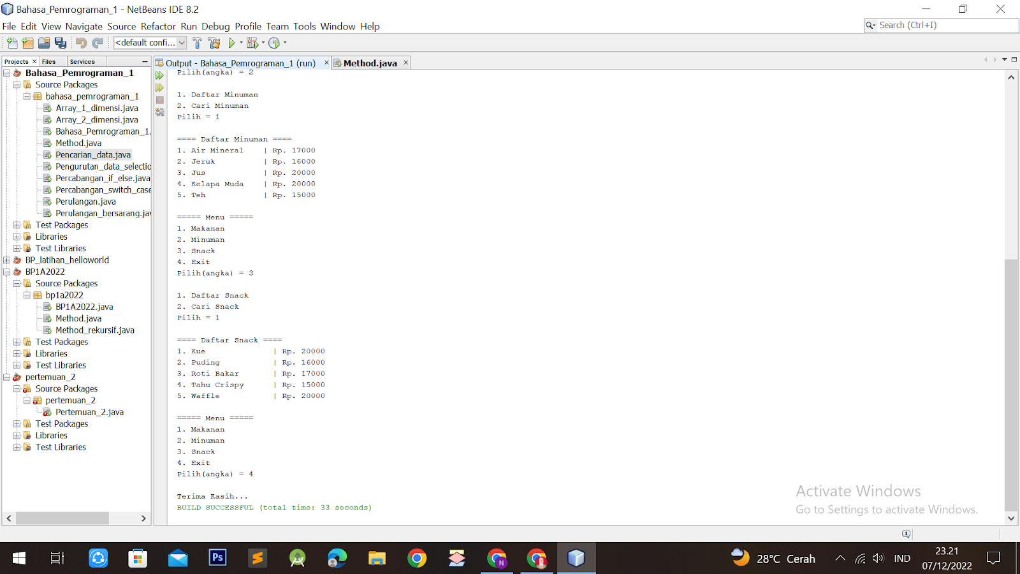1020x574 pixels.
Task: Open the Windows Start menu
Action: point(19,558)
